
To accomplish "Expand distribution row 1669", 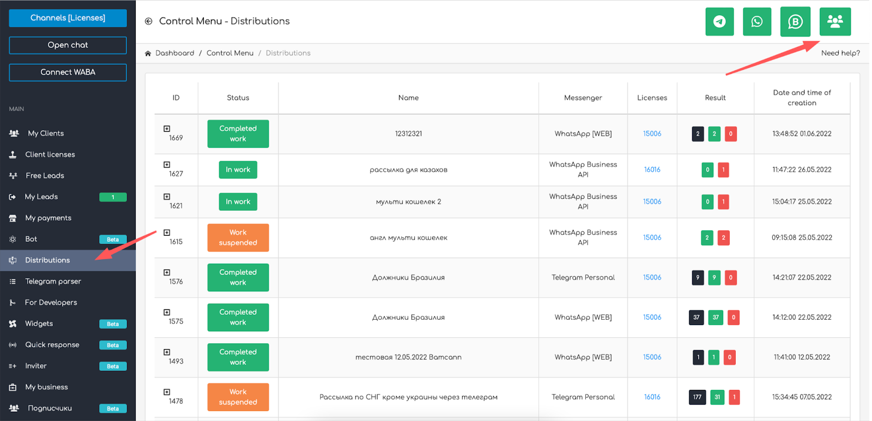I will [x=167, y=129].
